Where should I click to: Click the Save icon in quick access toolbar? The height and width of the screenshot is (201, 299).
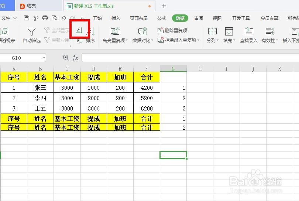pos(27,18)
